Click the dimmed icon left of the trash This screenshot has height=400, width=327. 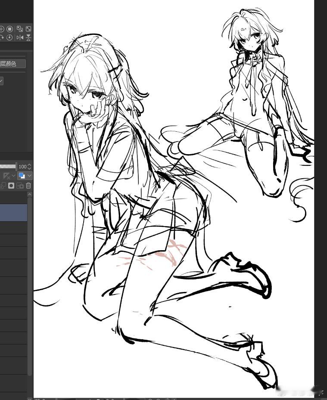click(x=20, y=186)
